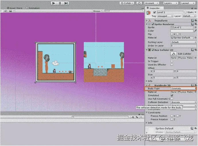This screenshot has height=146, width=198.
Task: Open Collision Detection dropdown showing Discrete
Action: [183, 102]
